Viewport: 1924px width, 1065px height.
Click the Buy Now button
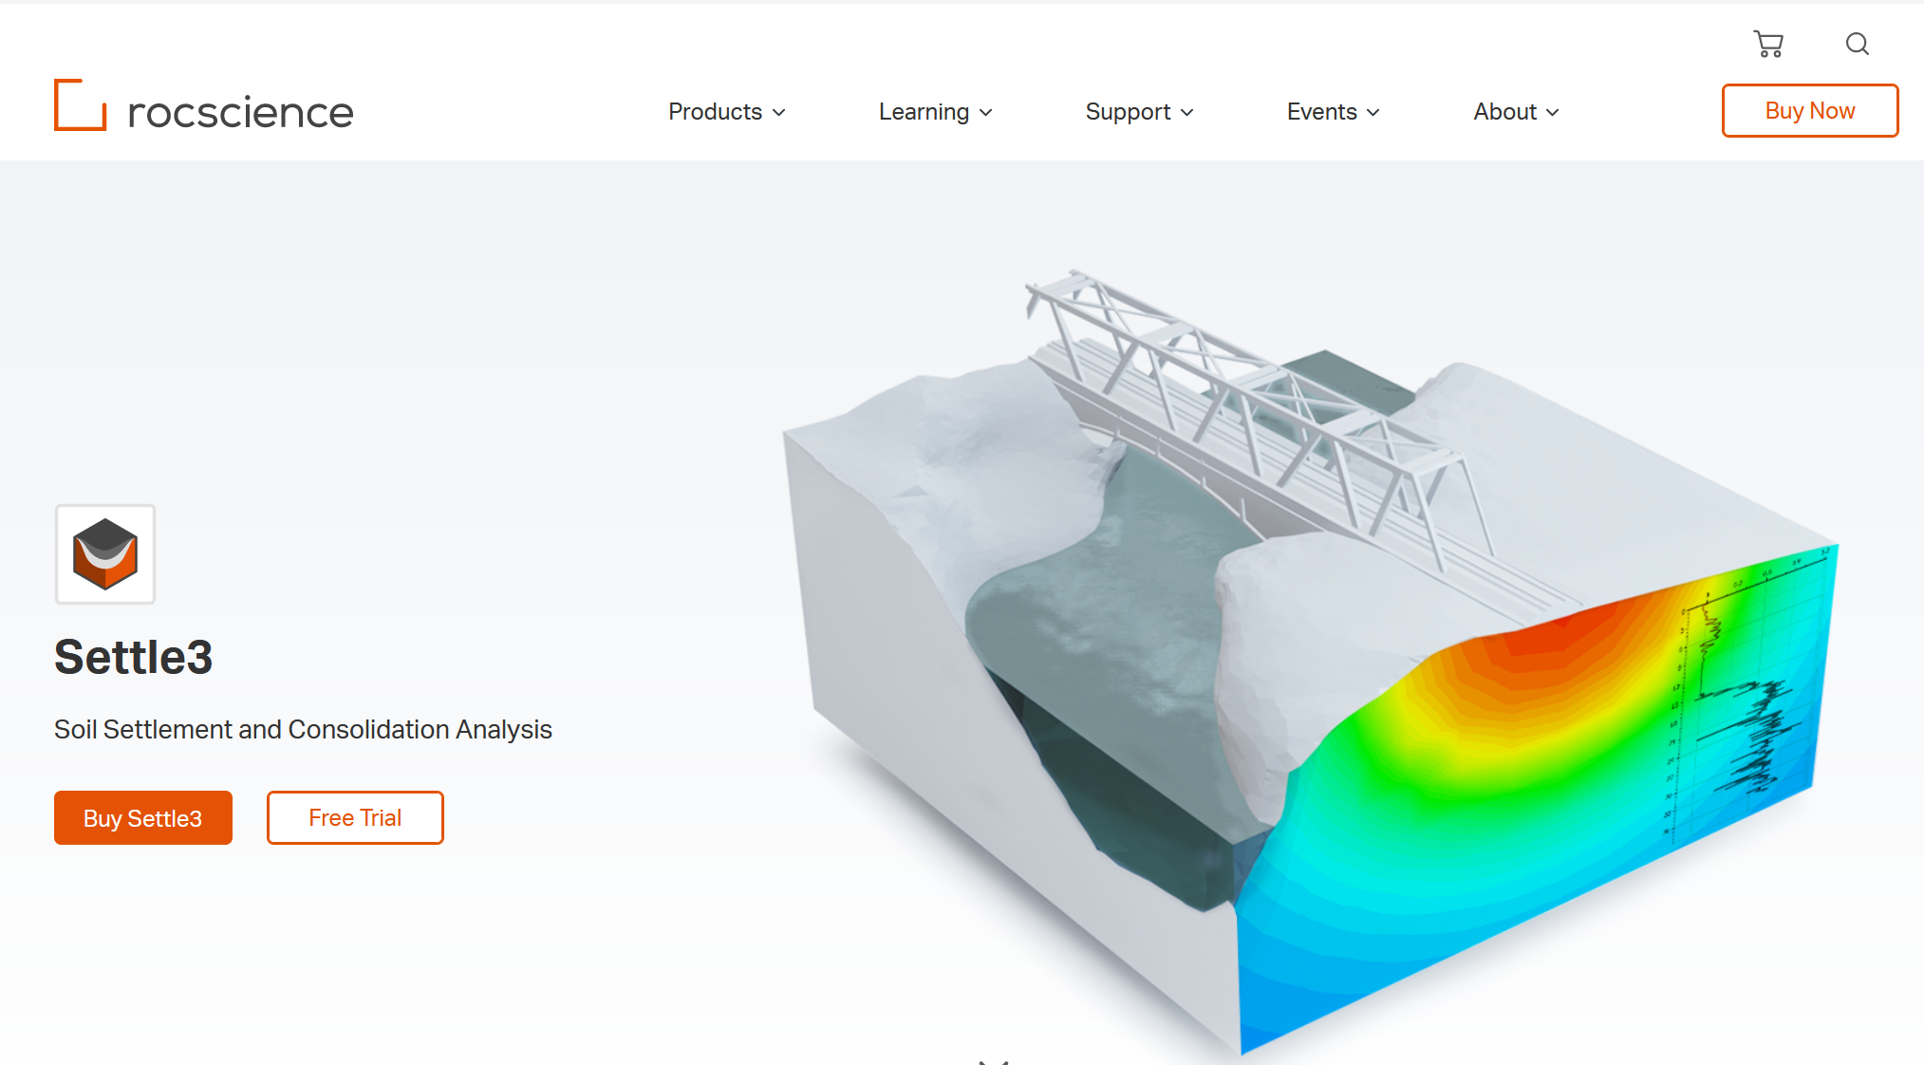(1809, 111)
